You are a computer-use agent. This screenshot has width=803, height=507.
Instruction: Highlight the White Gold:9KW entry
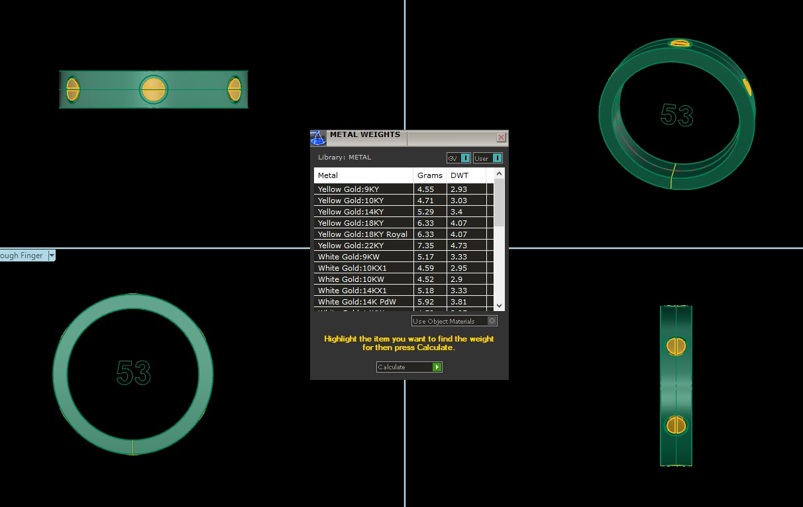pos(363,257)
